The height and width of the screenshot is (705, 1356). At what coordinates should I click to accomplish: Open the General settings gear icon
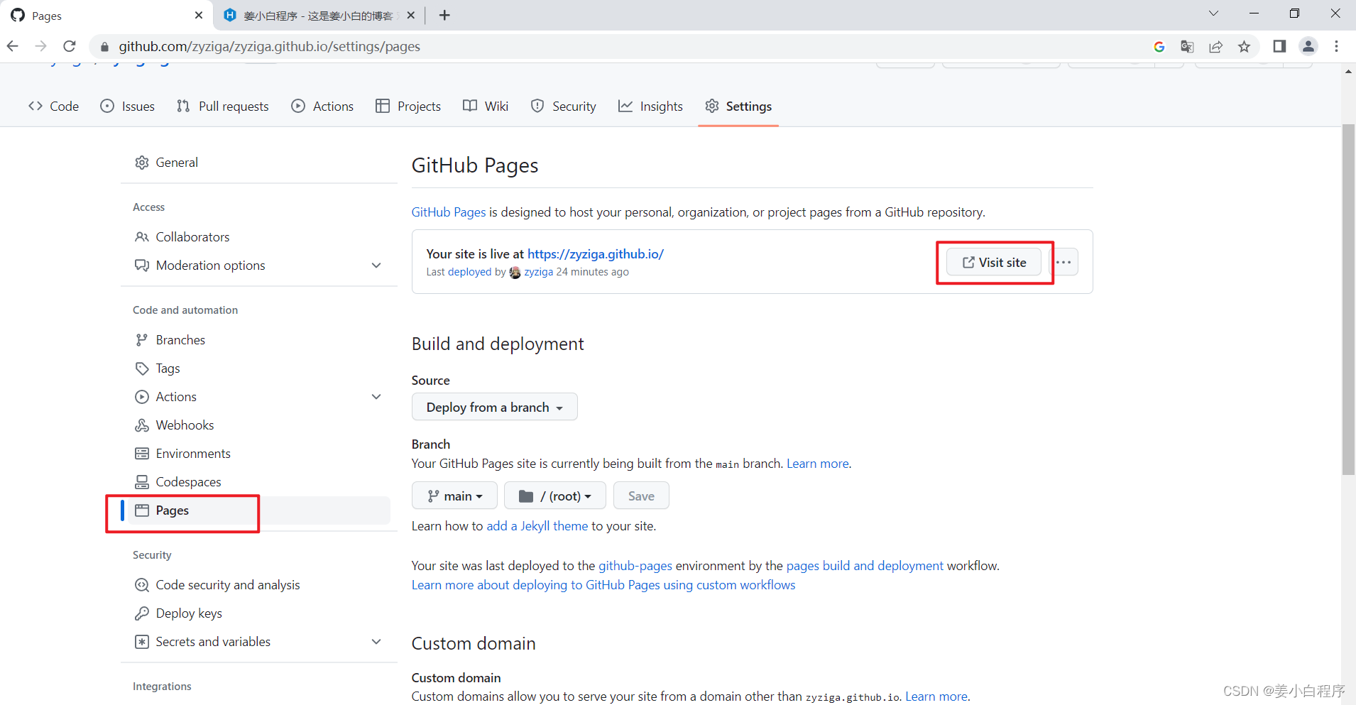(142, 162)
